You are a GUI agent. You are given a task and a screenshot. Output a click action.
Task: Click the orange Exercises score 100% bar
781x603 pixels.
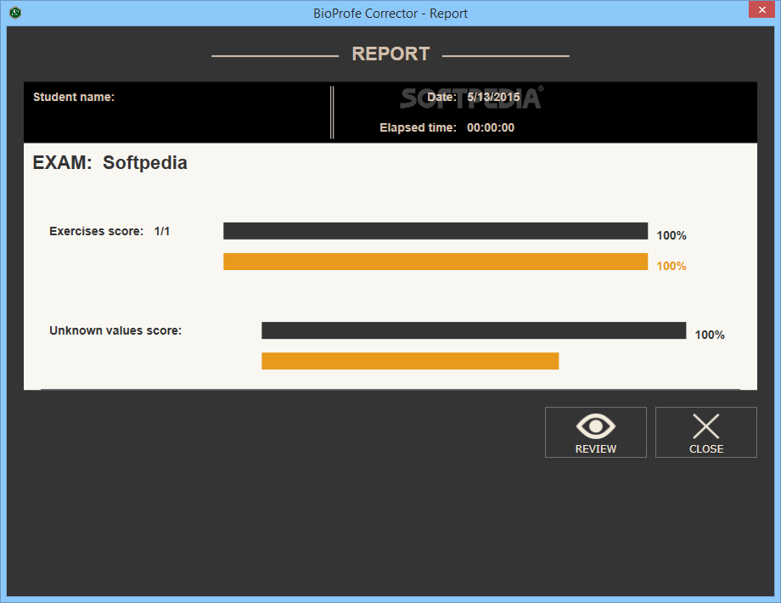tap(435, 262)
